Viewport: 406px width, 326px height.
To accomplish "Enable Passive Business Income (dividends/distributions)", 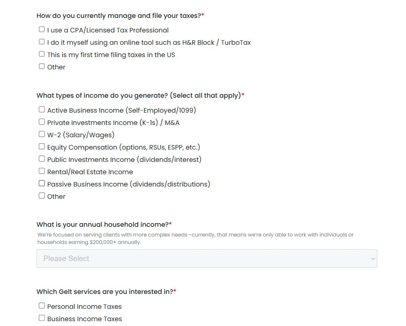I will pos(42,184).
